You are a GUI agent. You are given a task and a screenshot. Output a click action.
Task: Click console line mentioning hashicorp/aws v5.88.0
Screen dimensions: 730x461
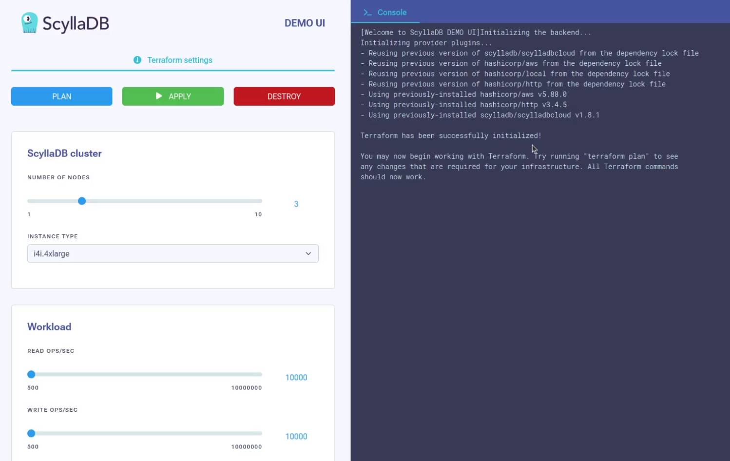pyautogui.click(x=463, y=95)
